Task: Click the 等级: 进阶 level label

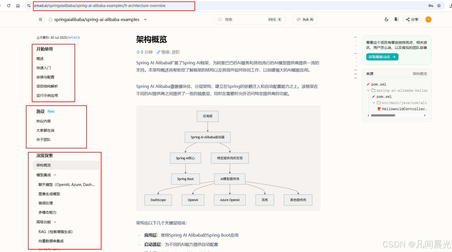Action: [x=168, y=52]
